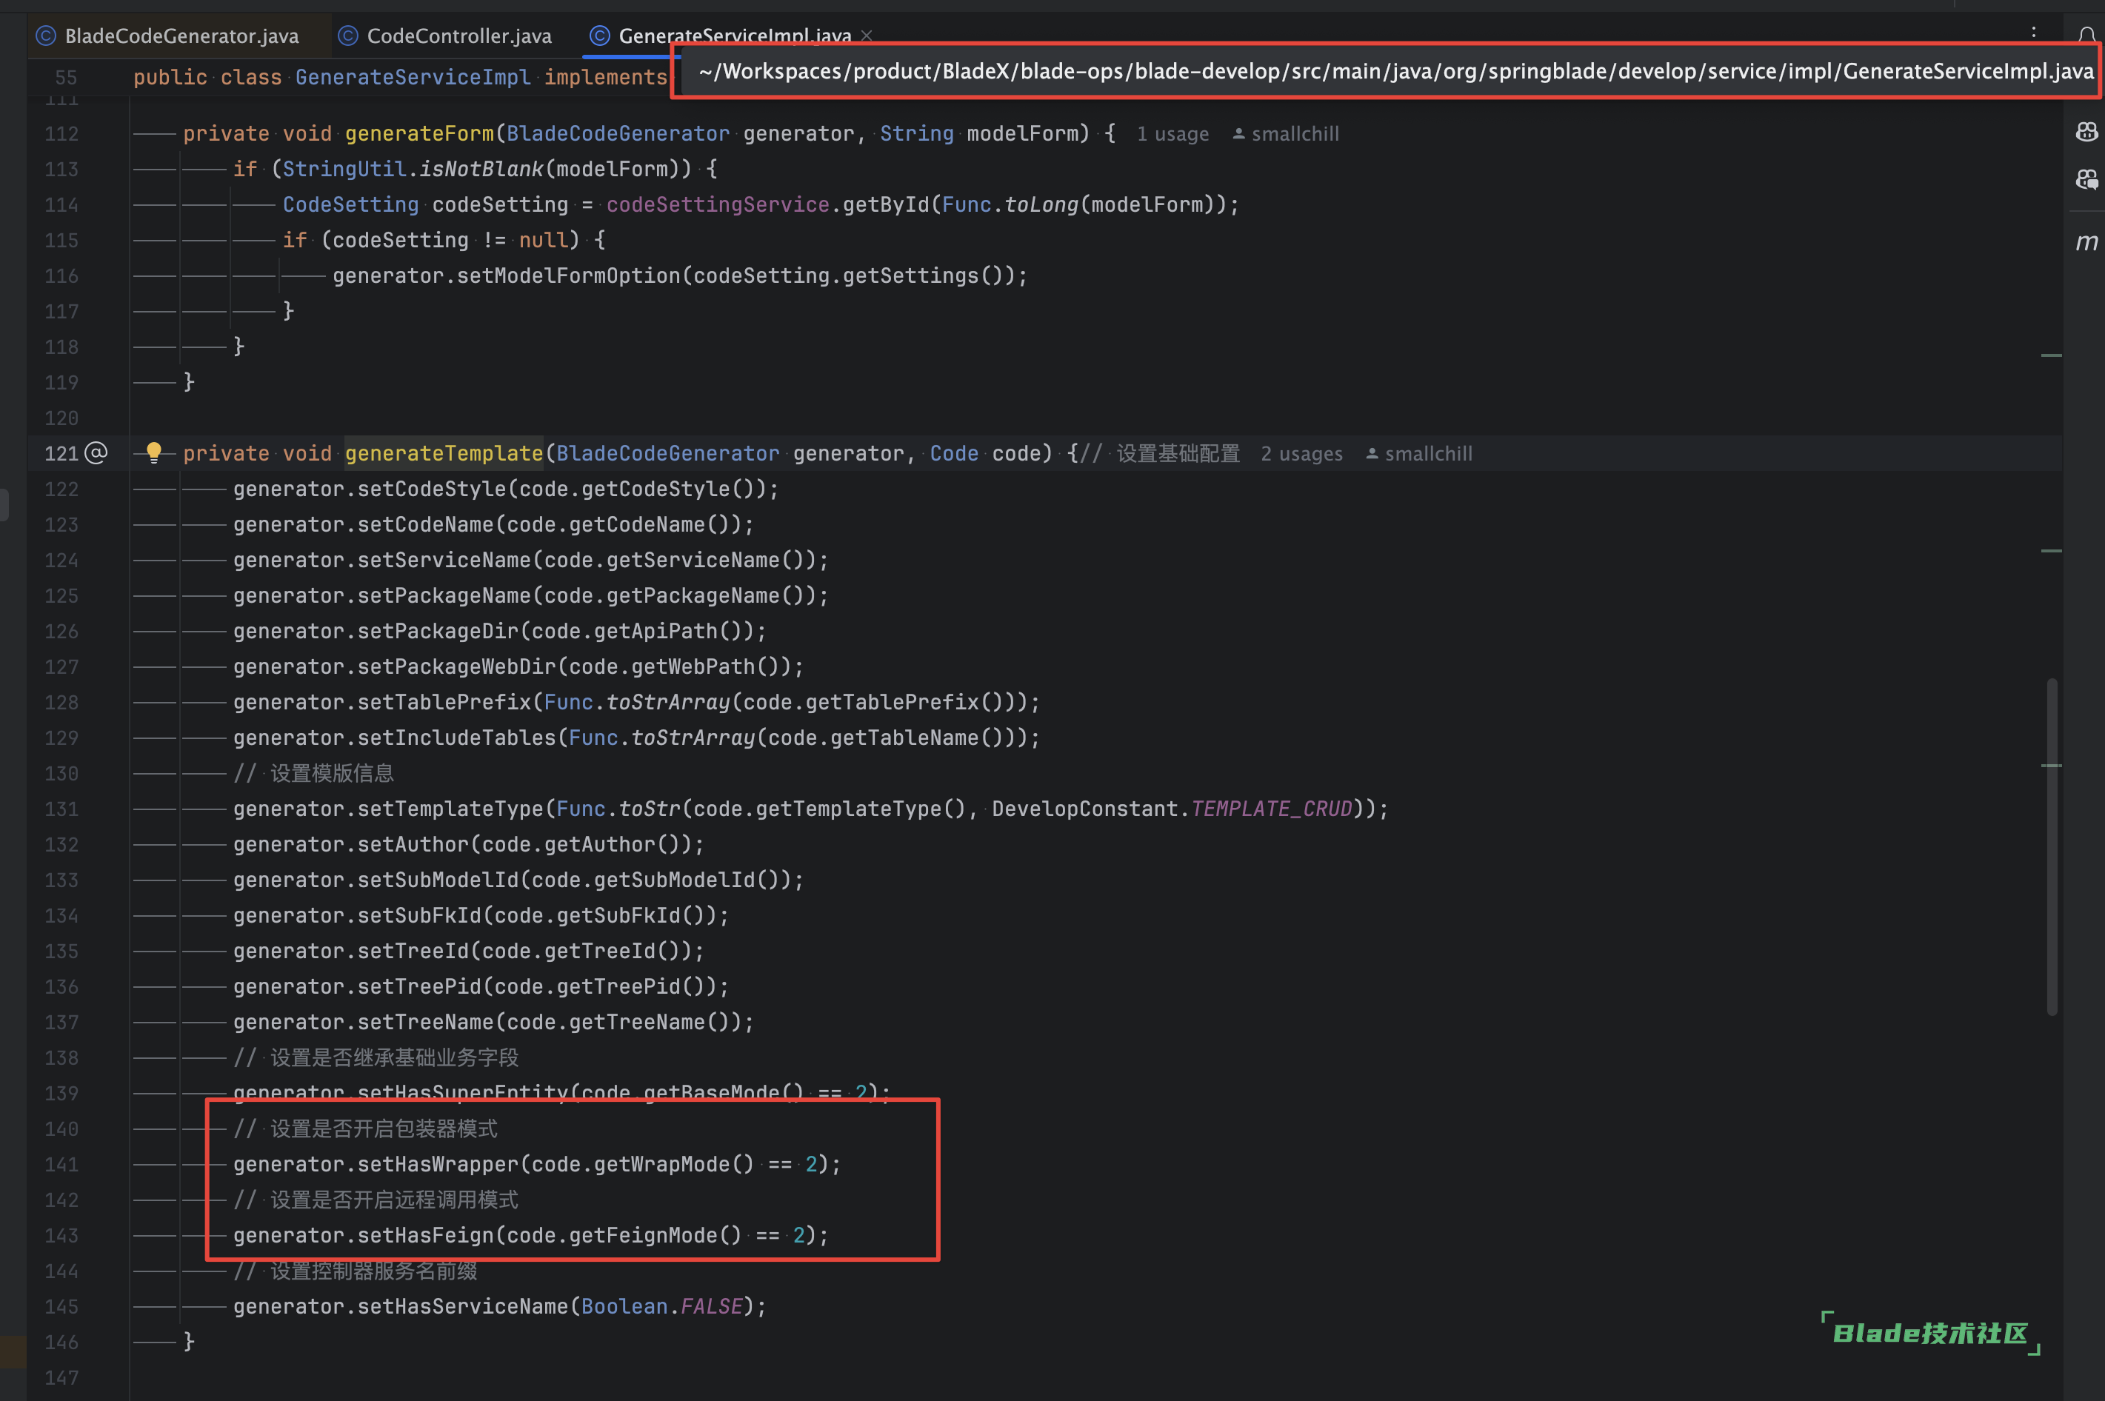Switch to the BladeCodeGenerator.java tab
This screenshot has width=2105, height=1401.
(x=168, y=36)
